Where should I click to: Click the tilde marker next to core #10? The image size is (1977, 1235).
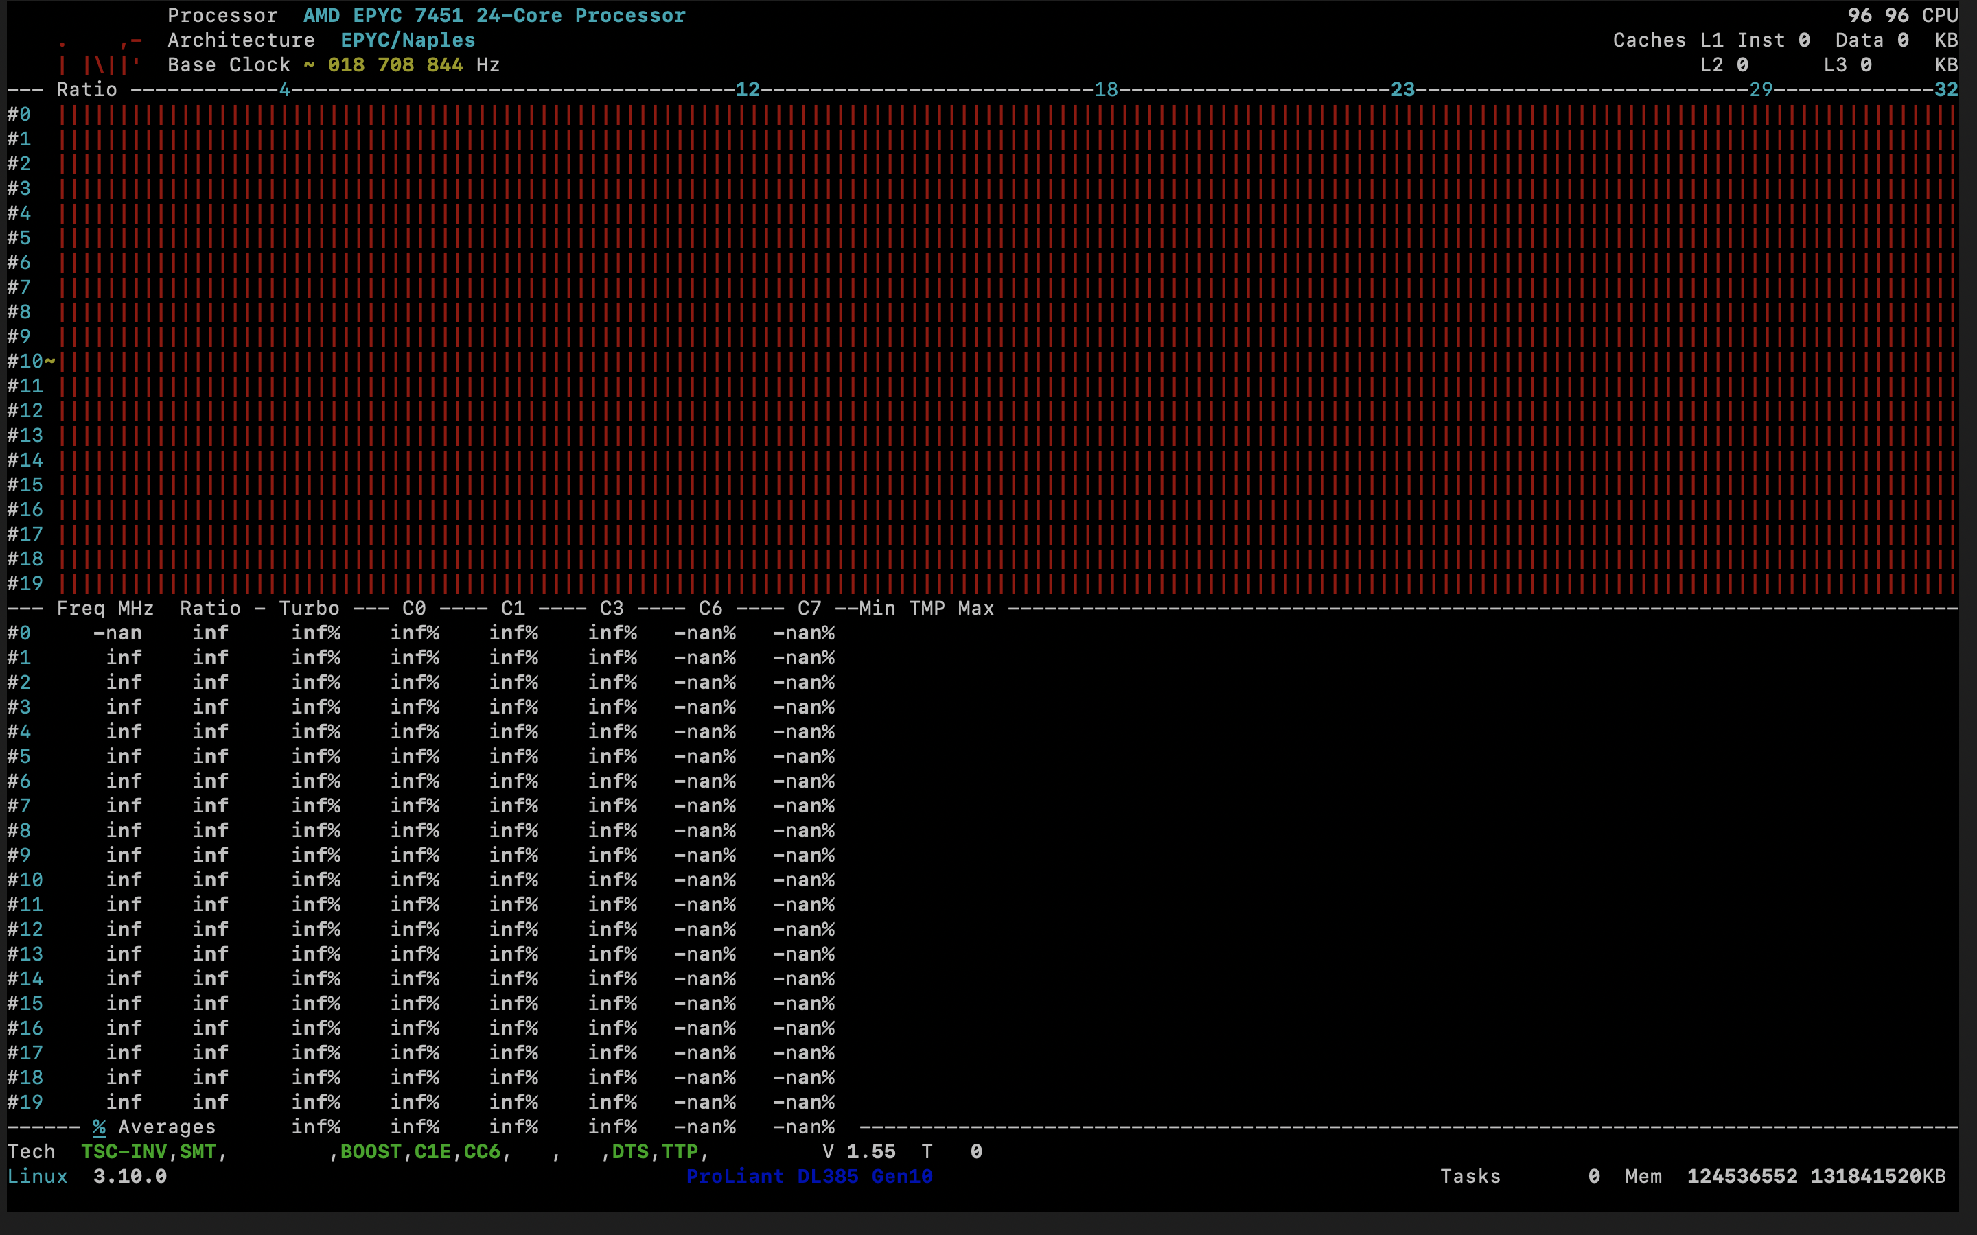coord(51,360)
